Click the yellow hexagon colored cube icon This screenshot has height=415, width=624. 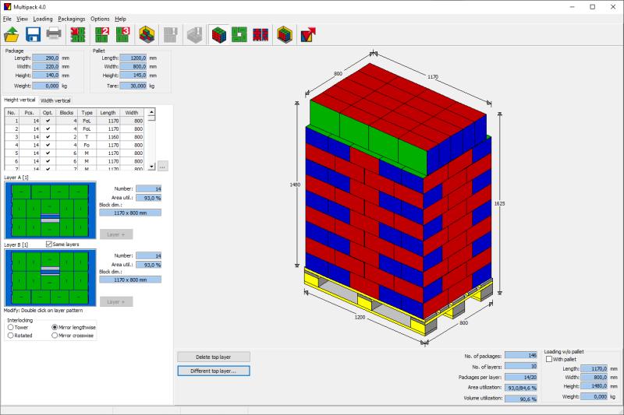(285, 34)
